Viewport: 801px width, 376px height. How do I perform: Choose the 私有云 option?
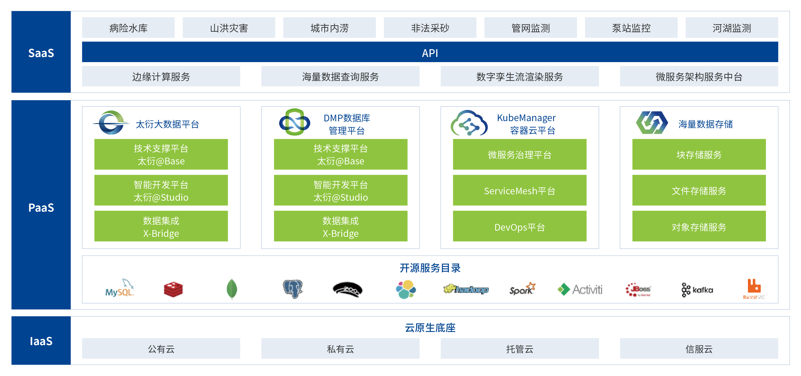[340, 348]
